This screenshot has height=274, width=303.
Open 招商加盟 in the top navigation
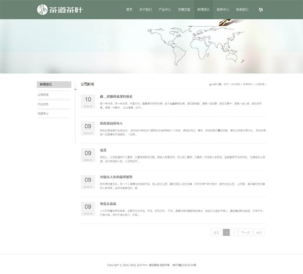coord(184,9)
